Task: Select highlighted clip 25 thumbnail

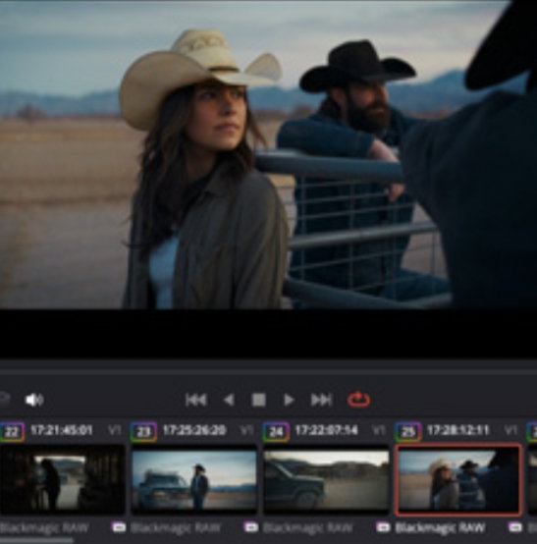Action: [458, 480]
